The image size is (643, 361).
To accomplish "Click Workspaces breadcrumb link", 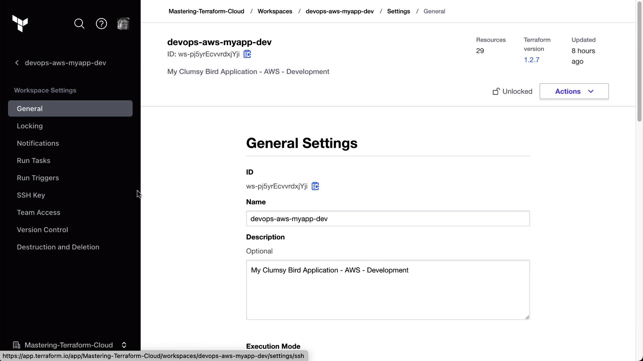I will click(x=275, y=11).
